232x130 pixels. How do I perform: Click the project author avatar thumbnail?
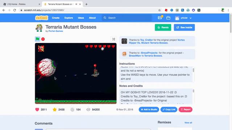(39, 28)
